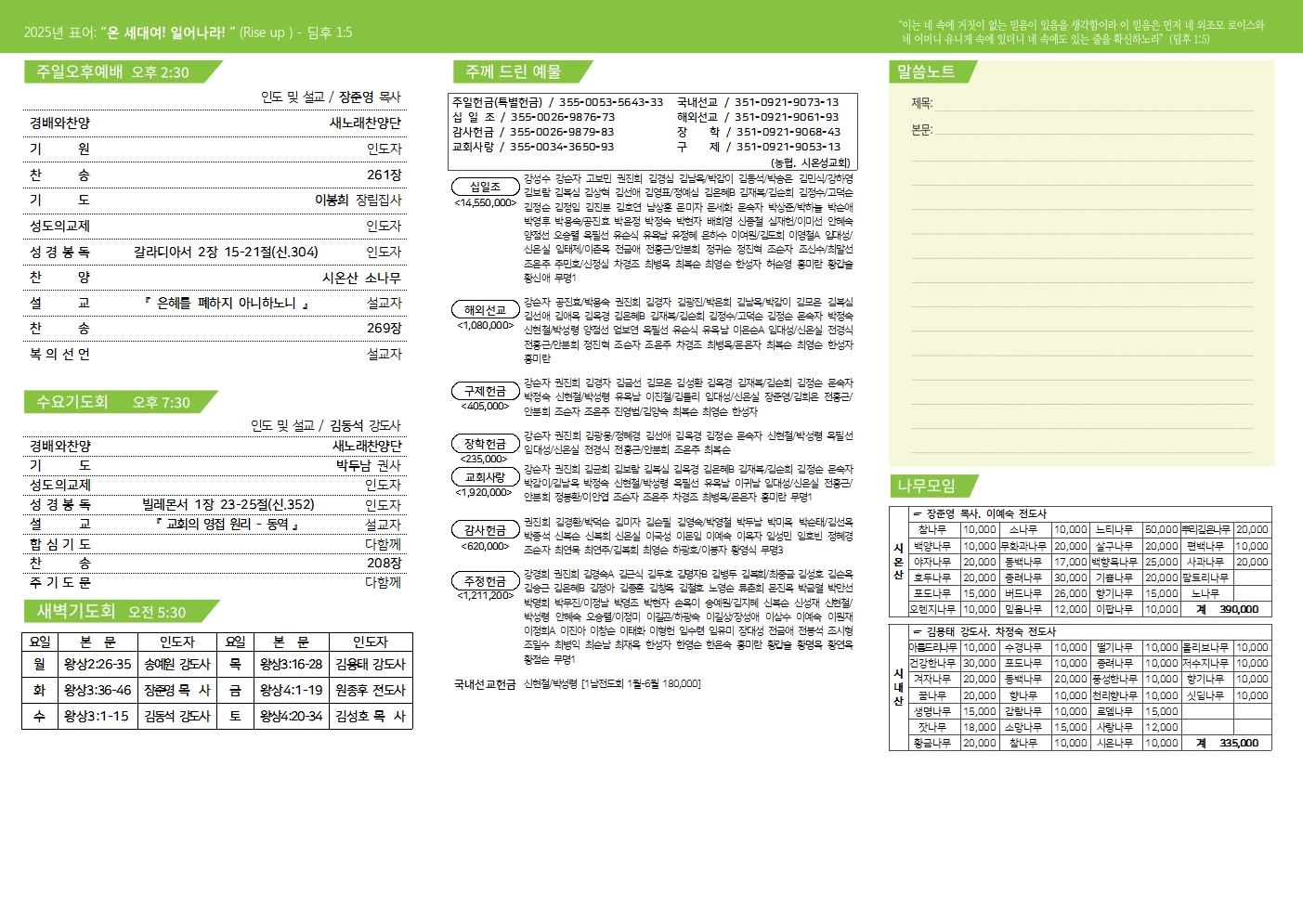1303x921 pixels.
Task: Select Wednesday's passage '왕상3:1-15'
Action: [x=98, y=716]
